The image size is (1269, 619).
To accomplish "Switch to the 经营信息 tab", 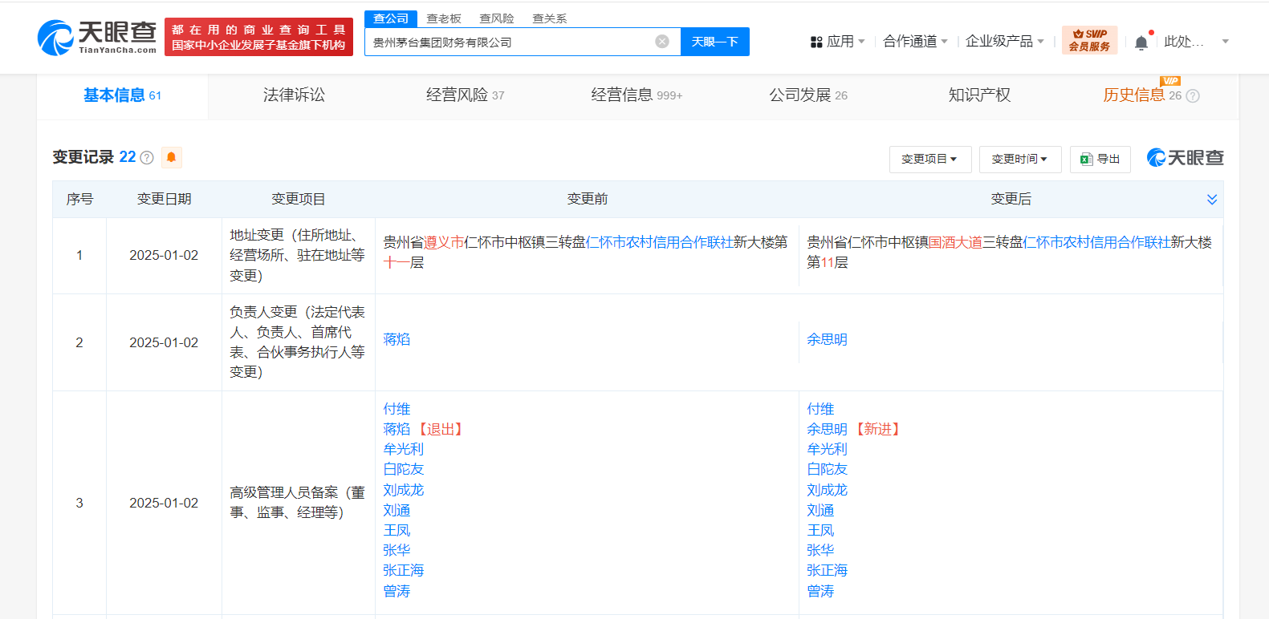I will pos(637,95).
